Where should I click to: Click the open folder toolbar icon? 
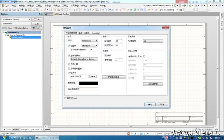tap(6, 10)
